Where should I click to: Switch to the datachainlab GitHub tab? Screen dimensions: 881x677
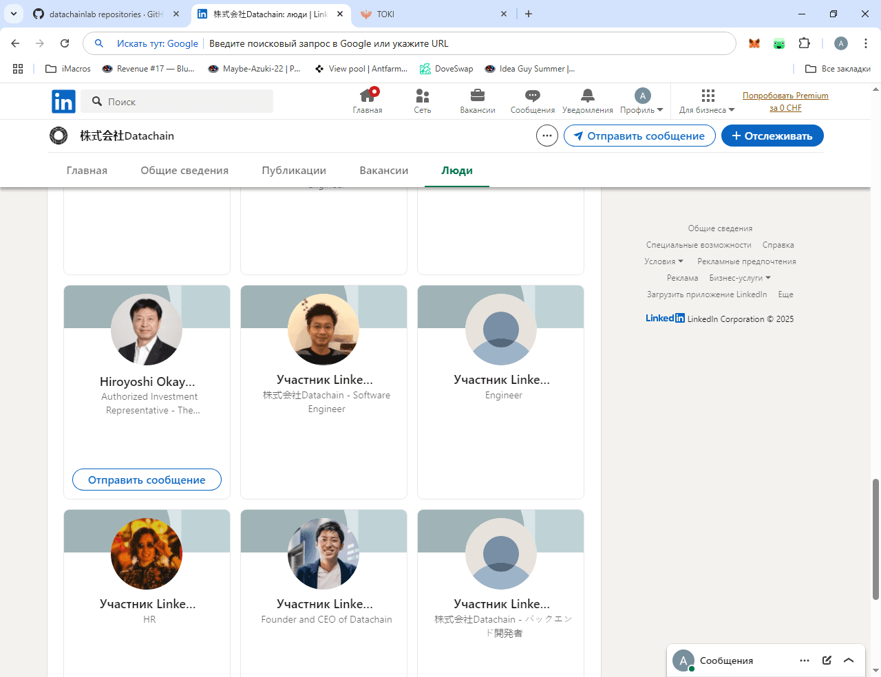[105, 14]
